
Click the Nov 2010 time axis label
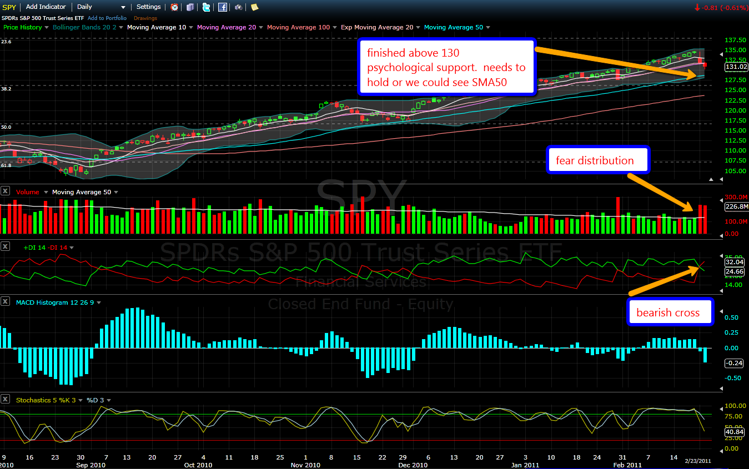click(x=306, y=465)
